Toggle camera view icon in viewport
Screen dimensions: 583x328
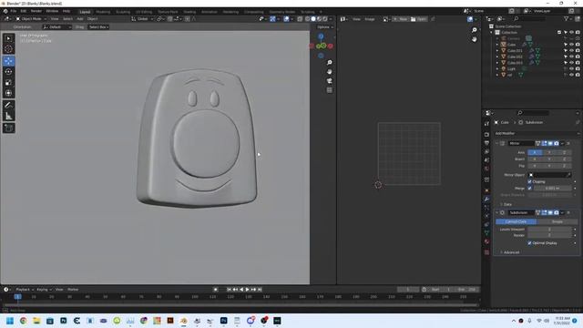pos(330,81)
